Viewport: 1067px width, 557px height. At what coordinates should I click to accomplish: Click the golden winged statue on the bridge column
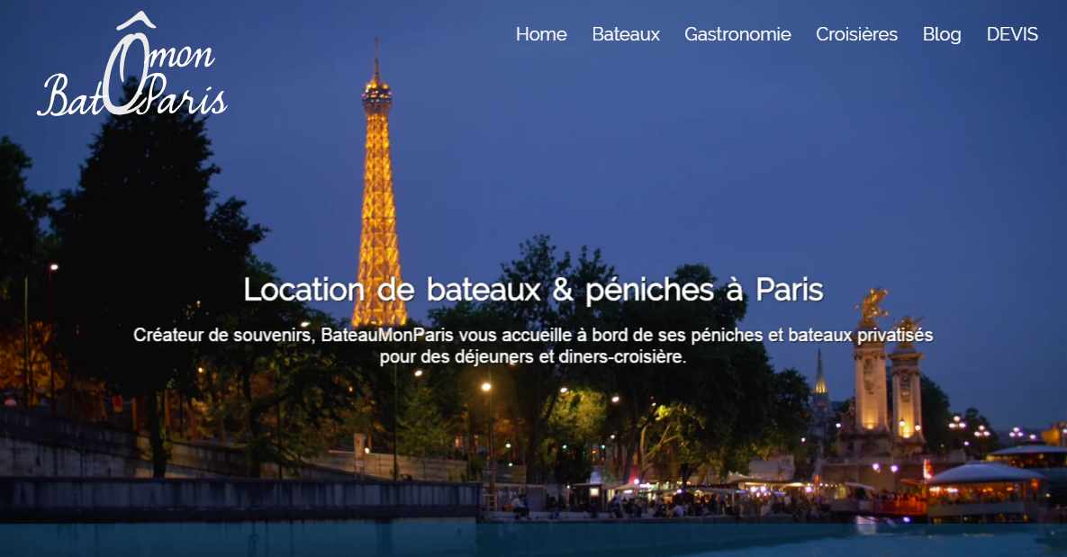point(873,308)
